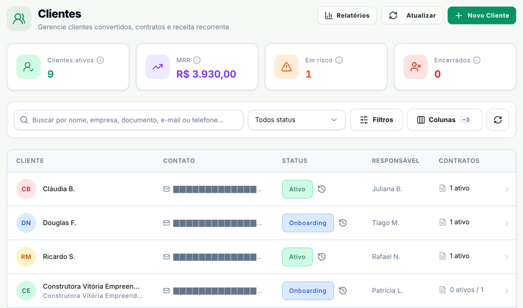Open client Ricardo S.
This screenshot has height=308, width=523.
[59, 257]
